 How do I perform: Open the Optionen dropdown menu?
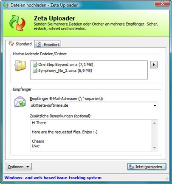pos(19,167)
